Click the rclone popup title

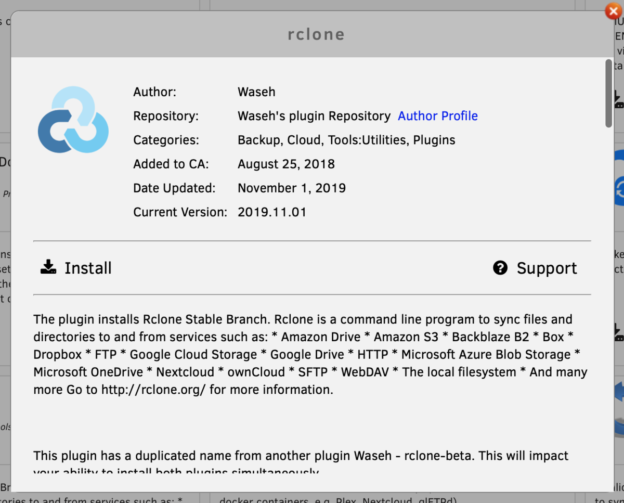(316, 34)
